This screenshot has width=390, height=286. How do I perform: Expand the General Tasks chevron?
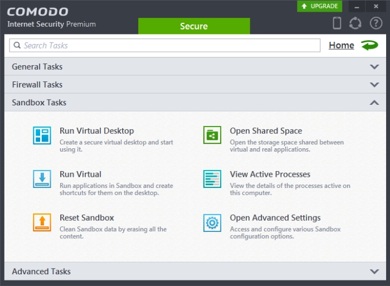coord(374,67)
